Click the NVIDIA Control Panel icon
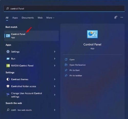 point(8,66)
